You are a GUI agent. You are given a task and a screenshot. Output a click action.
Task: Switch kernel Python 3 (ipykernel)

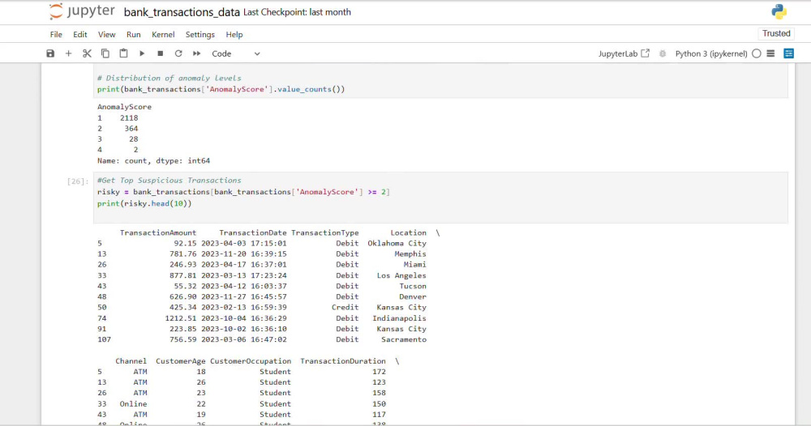click(711, 53)
